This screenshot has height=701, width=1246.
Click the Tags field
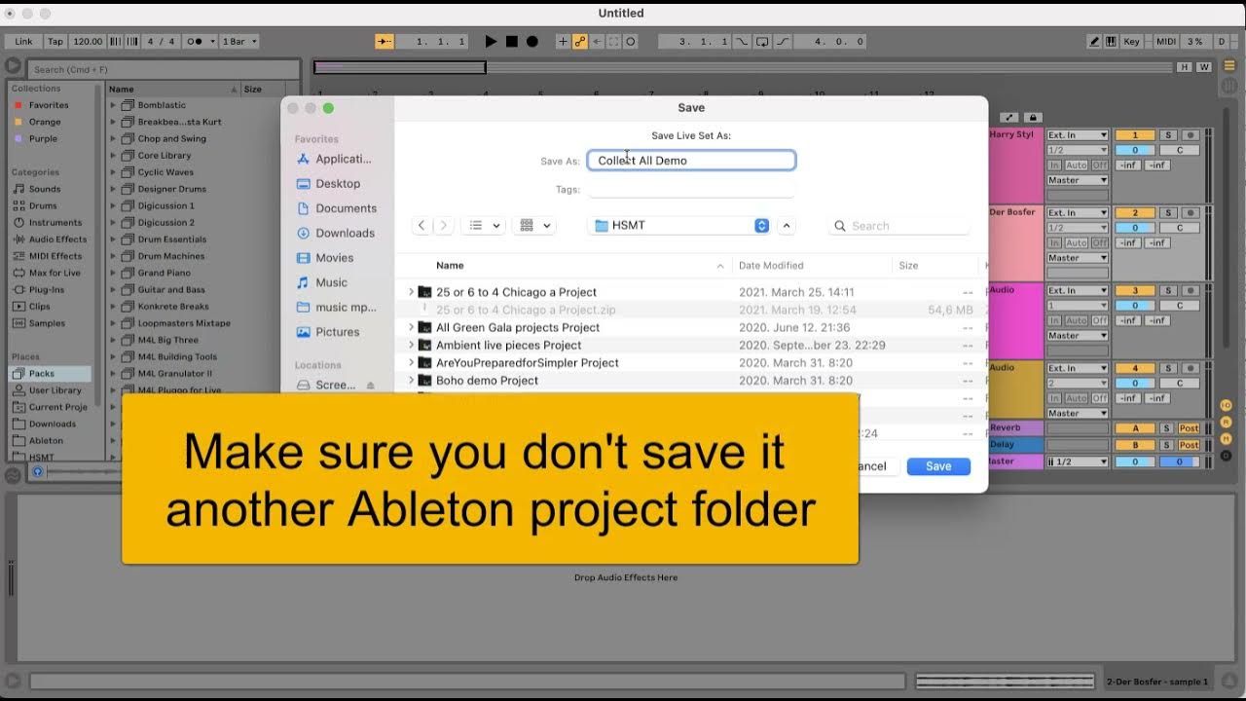tap(691, 190)
